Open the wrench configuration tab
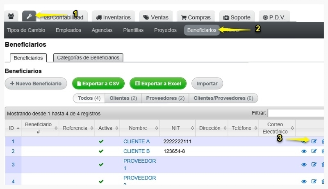The height and width of the screenshot is (189, 328). [x=29, y=16]
